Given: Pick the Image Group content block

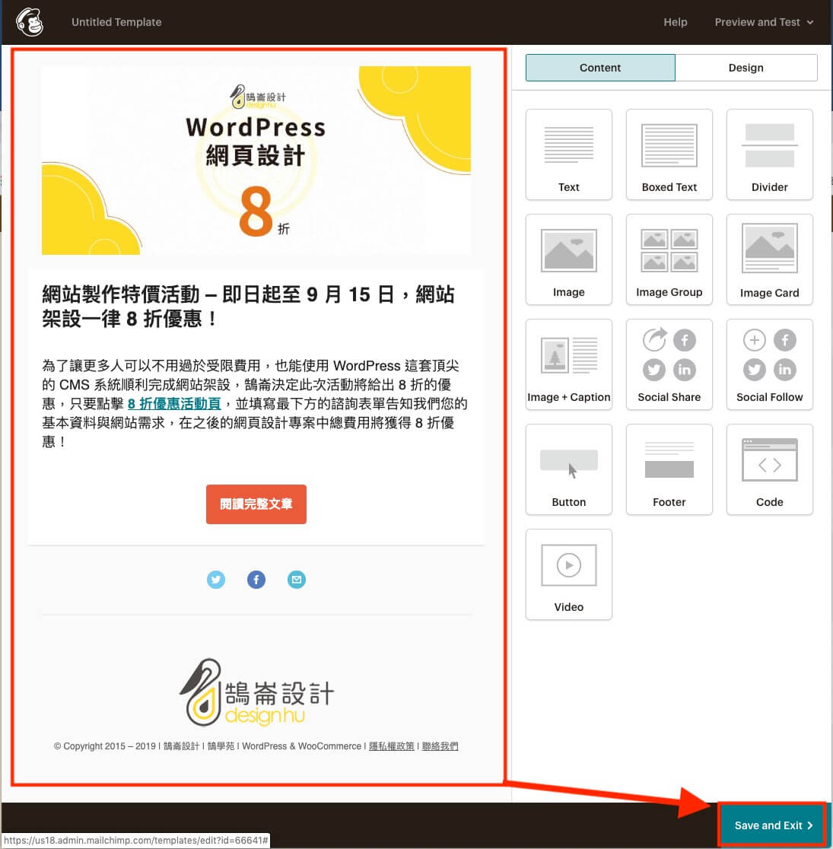Looking at the screenshot, I should point(669,260).
